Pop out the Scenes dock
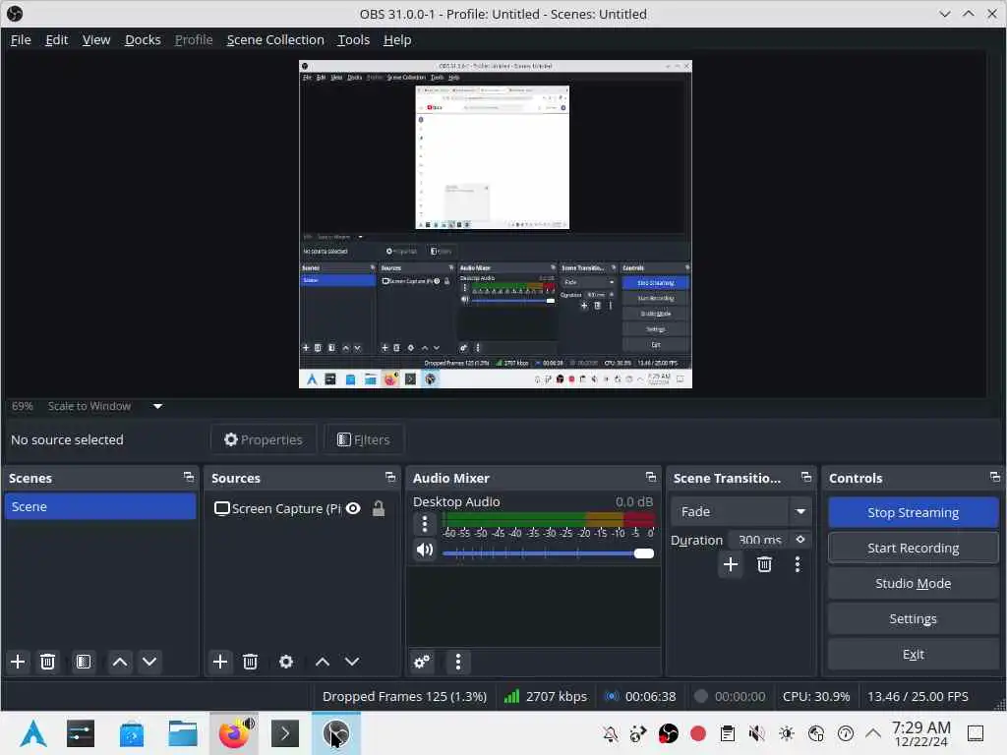This screenshot has height=755, width=1007. pos(188,477)
